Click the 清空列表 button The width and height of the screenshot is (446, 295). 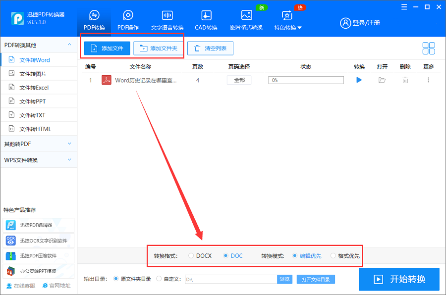click(210, 49)
